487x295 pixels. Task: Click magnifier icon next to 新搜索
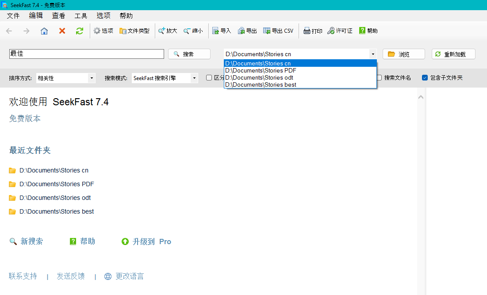tap(13, 241)
